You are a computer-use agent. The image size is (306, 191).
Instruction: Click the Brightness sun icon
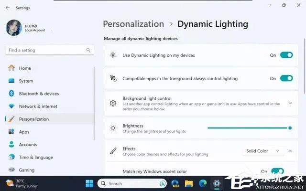(x=113, y=128)
